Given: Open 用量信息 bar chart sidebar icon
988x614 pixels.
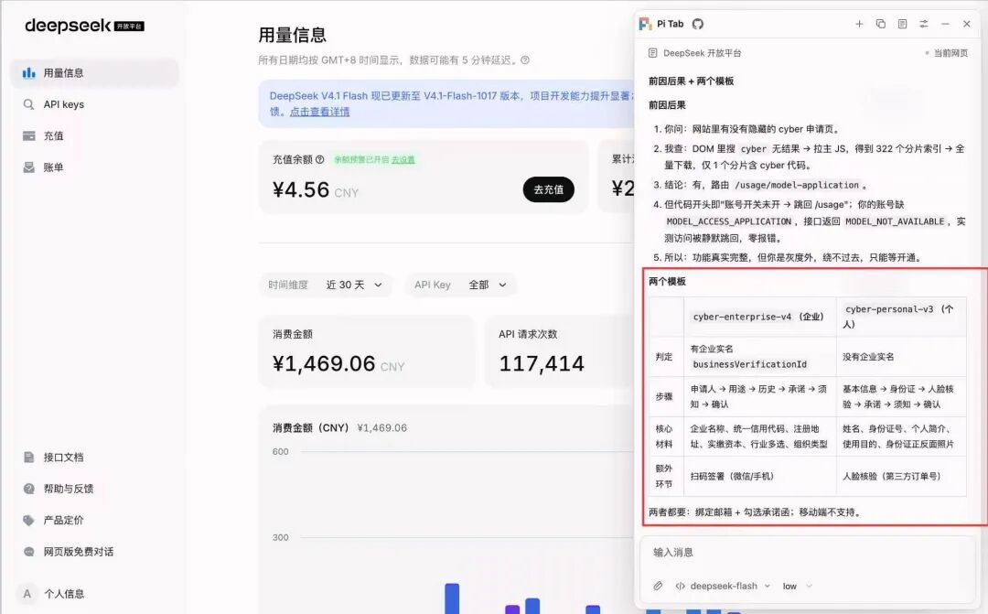Looking at the screenshot, I should pos(29,73).
